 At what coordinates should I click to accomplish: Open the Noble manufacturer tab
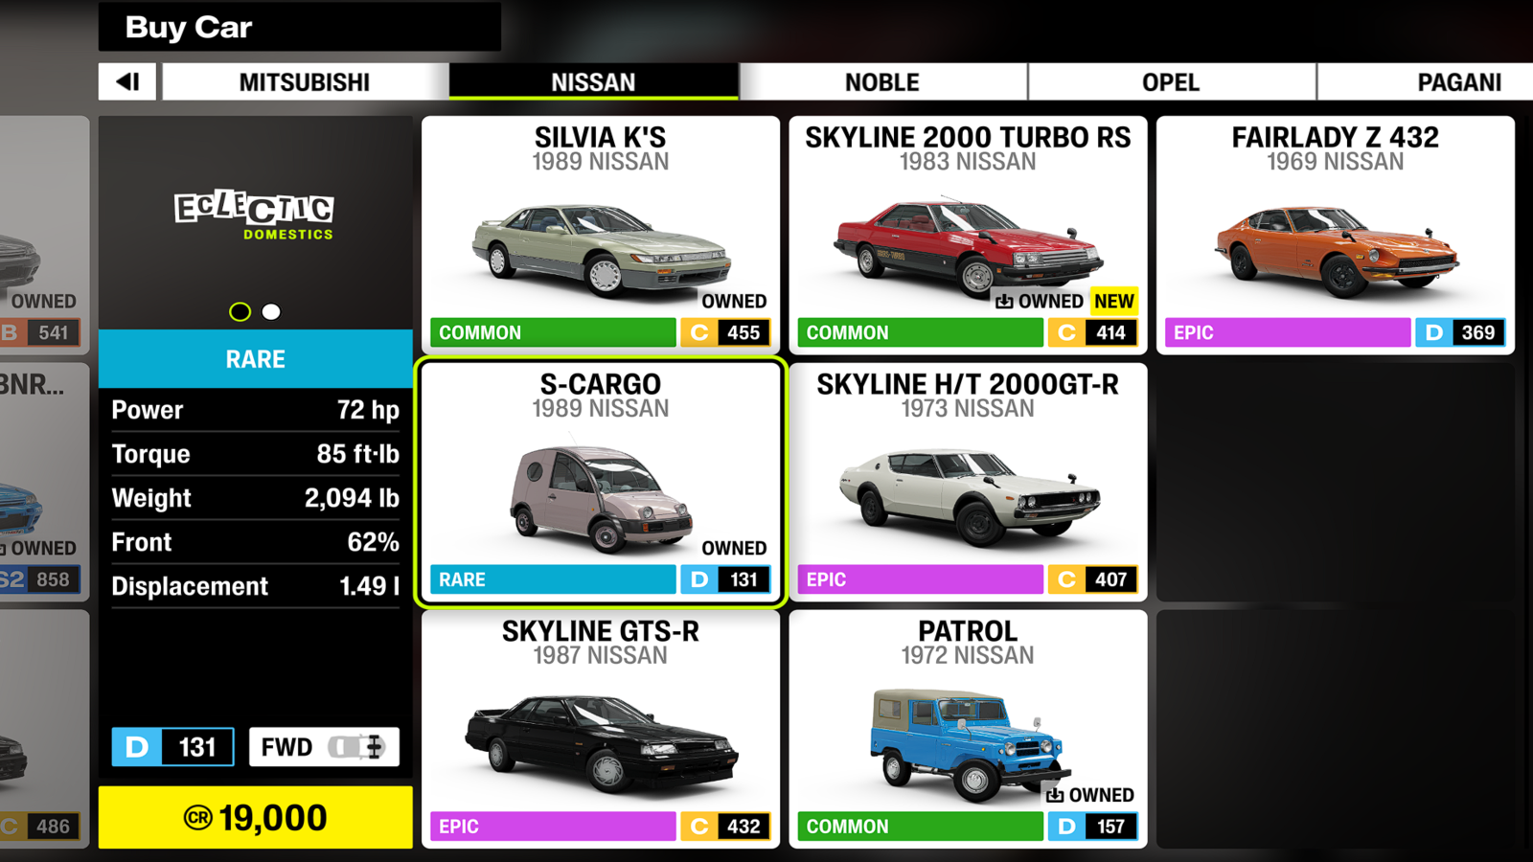point(882,82)
